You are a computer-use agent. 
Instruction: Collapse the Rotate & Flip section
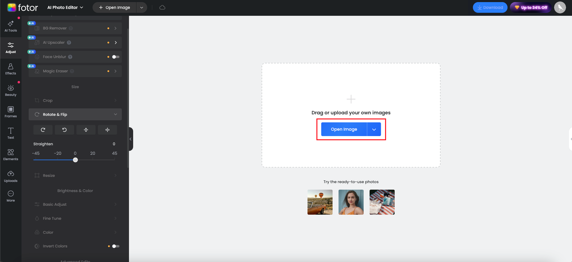[x=115, y=114]
